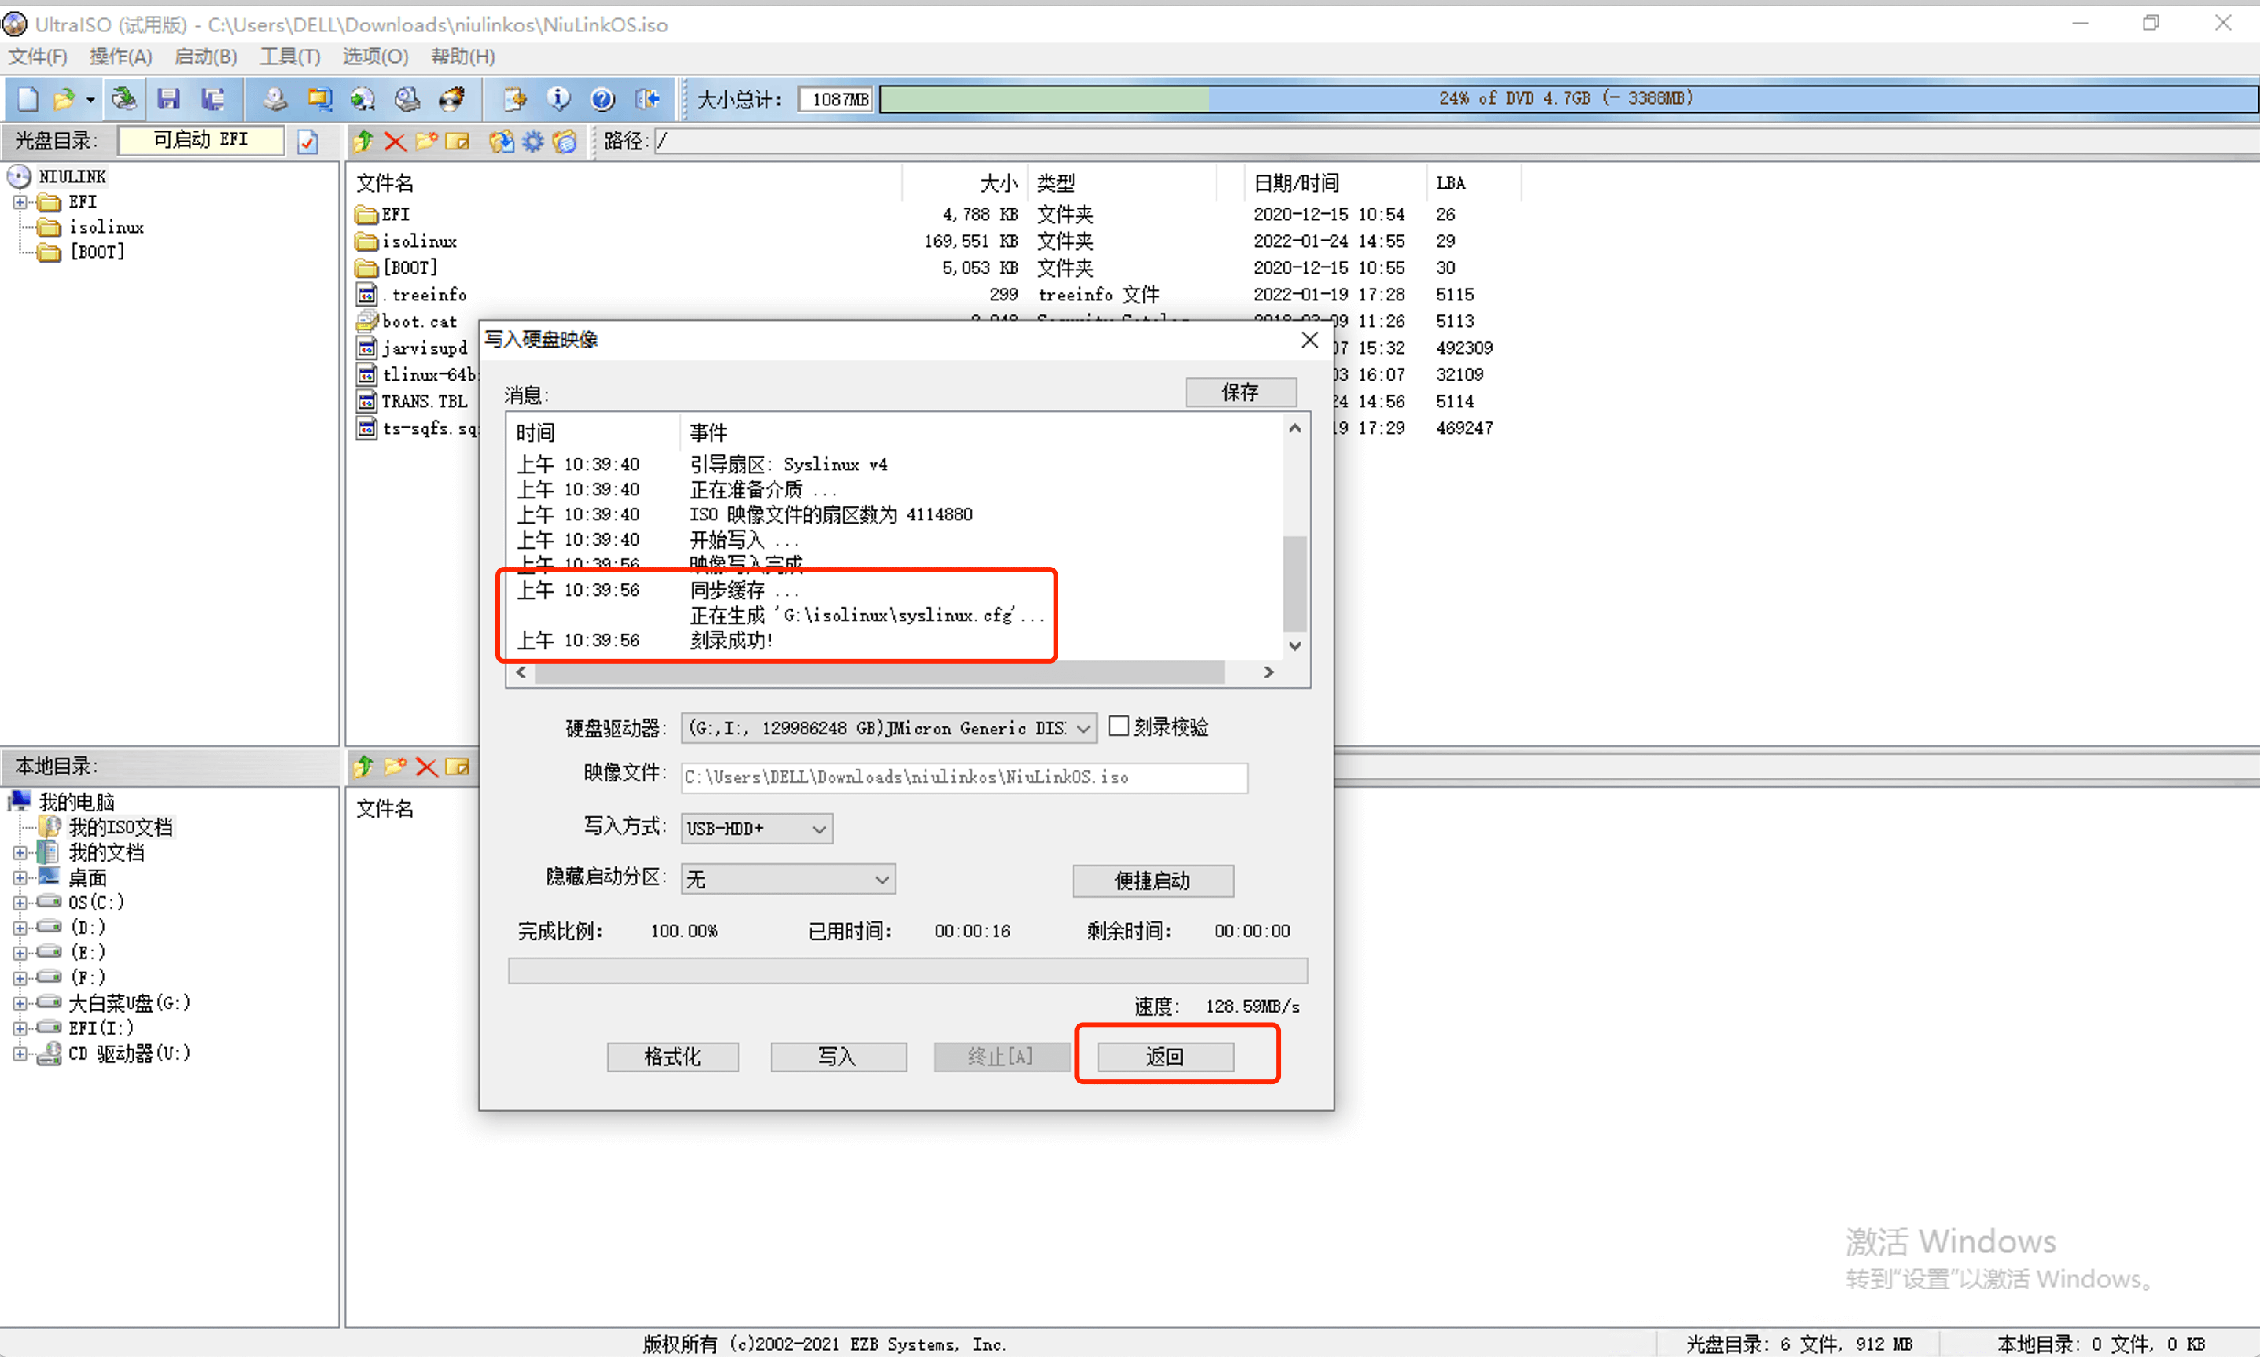Click the message log vertical scrollbar thumb
Image resolution: width=2260 pixels, height=1357 pixels.
(1294, 583)
